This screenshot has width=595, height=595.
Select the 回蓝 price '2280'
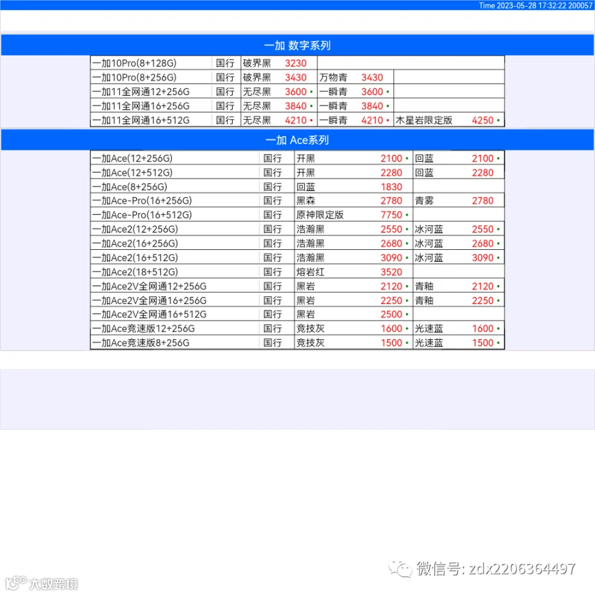tap(483, 173)
